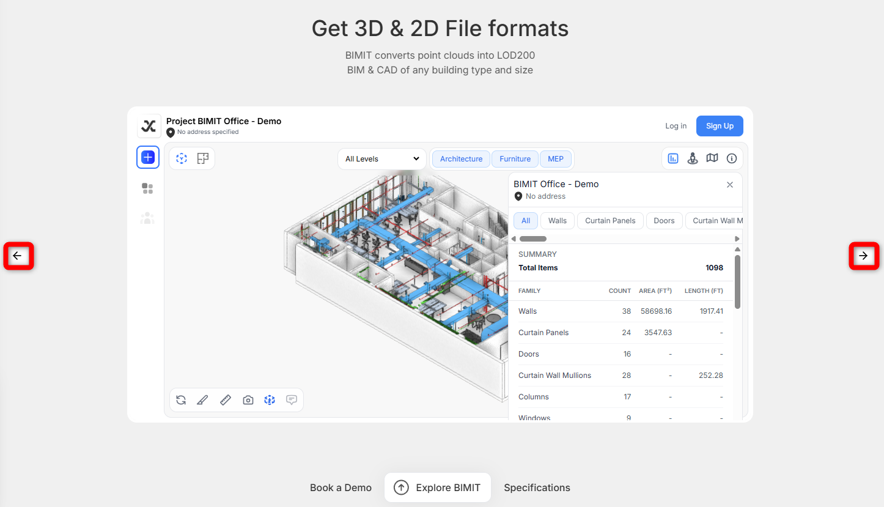This screenshot has width=884, height=507.
Task: Click the Doors row in family table
Action: pyautogui.click(x=621, y=354)
